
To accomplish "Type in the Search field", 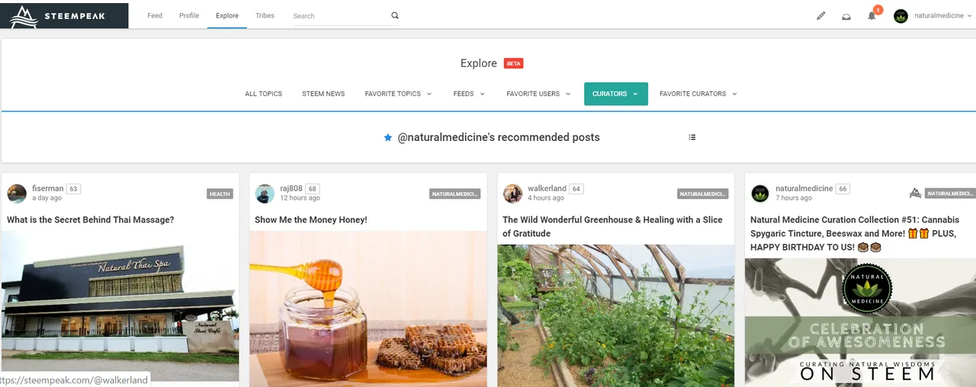I will coord(339,16).
